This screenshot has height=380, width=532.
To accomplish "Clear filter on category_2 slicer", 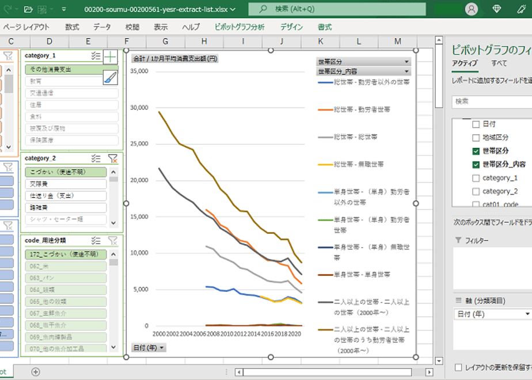I will tap(113, 158).
